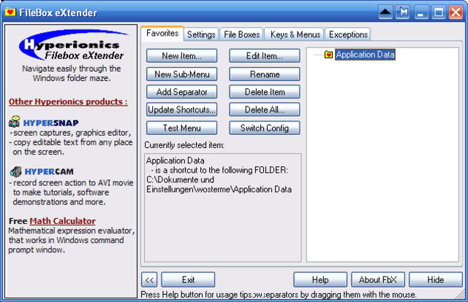468x302 pixels.
Task: Click the New Item... button
Action: (x=182, y=55)
